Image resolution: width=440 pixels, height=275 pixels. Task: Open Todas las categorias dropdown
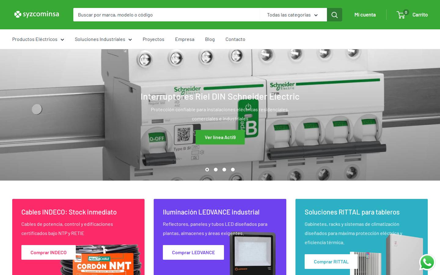(x=293, y=15)
